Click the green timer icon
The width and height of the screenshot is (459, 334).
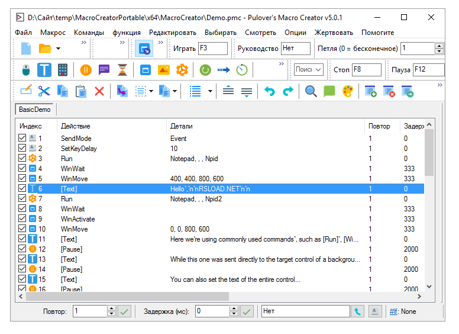[242, 70]
